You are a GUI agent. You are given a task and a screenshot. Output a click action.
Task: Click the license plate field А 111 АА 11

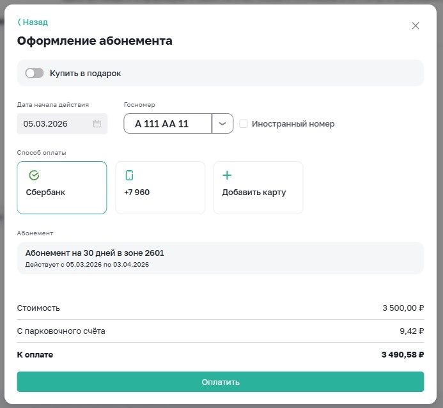(168, 124)
